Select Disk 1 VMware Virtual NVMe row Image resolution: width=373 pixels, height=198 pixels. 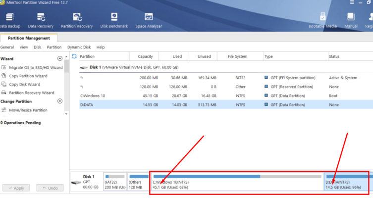(x=226, y=67)
